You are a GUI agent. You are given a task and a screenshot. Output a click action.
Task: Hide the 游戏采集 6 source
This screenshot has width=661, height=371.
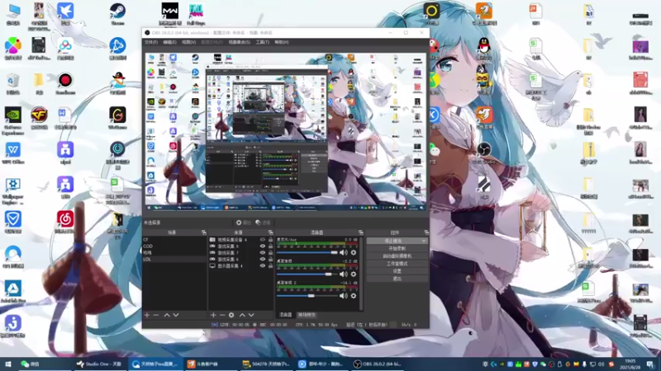coord(263,260)
